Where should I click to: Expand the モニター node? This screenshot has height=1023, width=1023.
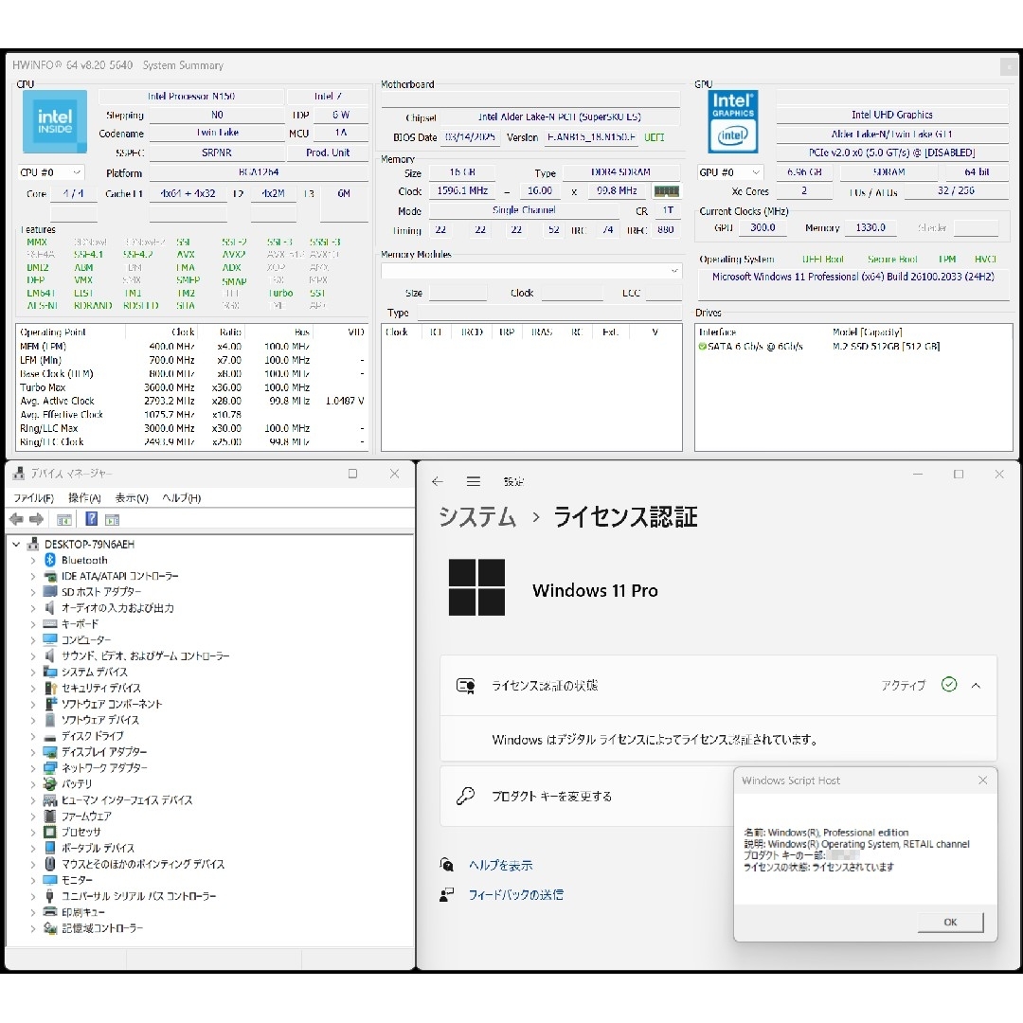point(32,880)
